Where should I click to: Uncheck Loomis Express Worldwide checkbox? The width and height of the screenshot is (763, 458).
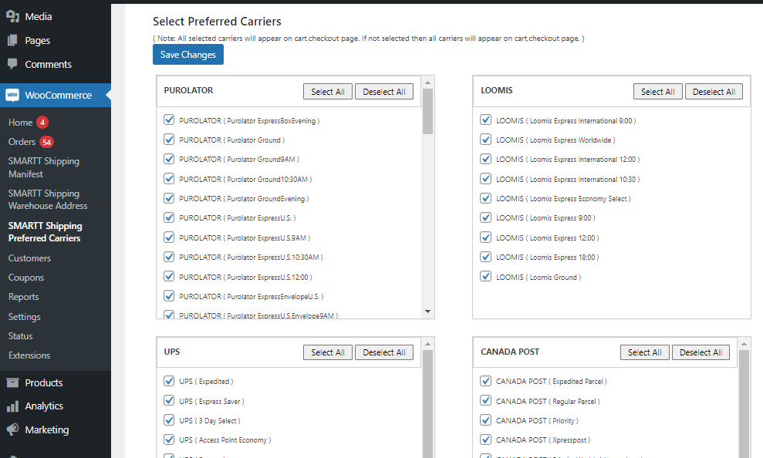(486, 140)
